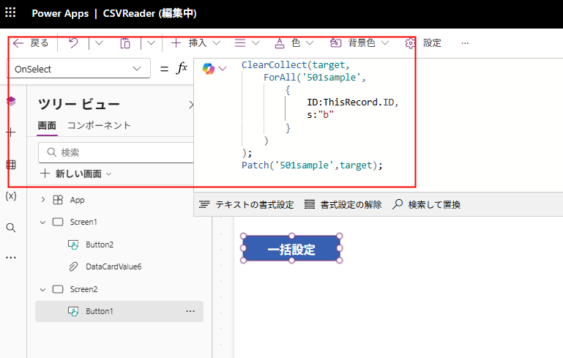Click テキストの書式設定 format text button
The width and height of the screenshot is (563, 358).
[246, 205]
